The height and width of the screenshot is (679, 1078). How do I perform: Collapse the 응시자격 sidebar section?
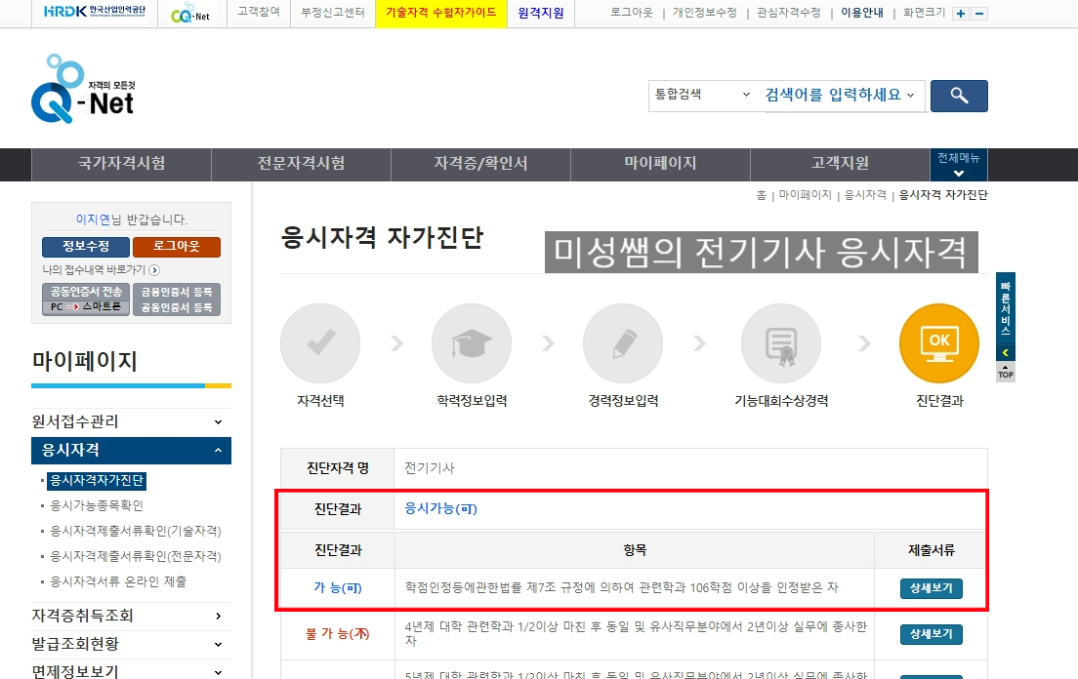(131, 451)
